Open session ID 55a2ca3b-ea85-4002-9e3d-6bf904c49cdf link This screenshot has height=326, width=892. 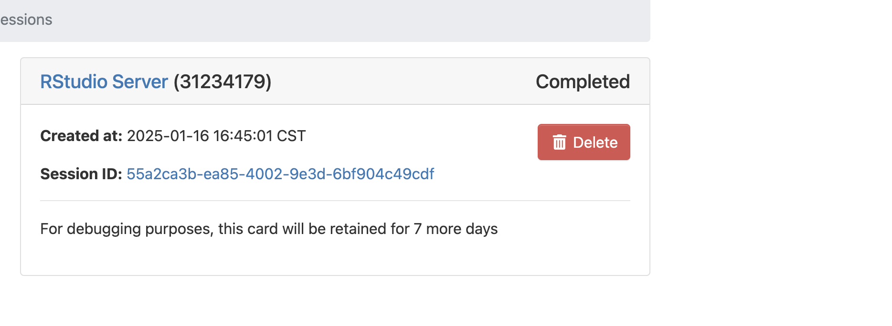[x=280, y=174]
